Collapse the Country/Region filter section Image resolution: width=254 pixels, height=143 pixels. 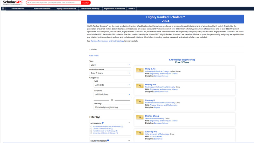tap(129, 140)
